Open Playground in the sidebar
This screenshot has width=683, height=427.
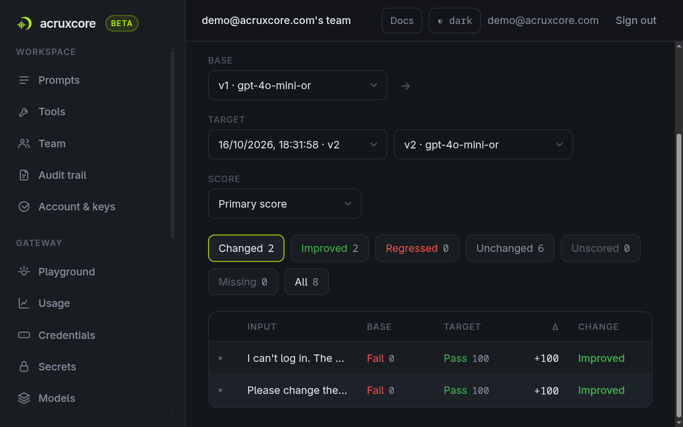coord(67,272)
